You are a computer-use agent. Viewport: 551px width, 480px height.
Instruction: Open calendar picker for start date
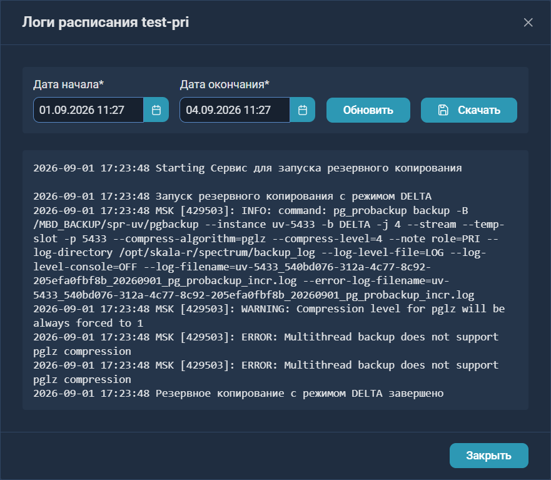(156, 110)
